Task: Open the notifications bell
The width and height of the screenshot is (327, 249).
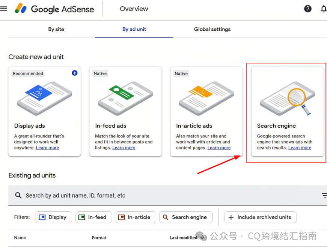Action: [x=324, y=9]
